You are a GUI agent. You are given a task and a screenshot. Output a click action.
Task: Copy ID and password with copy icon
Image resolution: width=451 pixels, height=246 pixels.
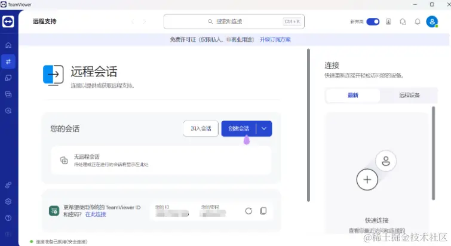(x=263, y=211)
